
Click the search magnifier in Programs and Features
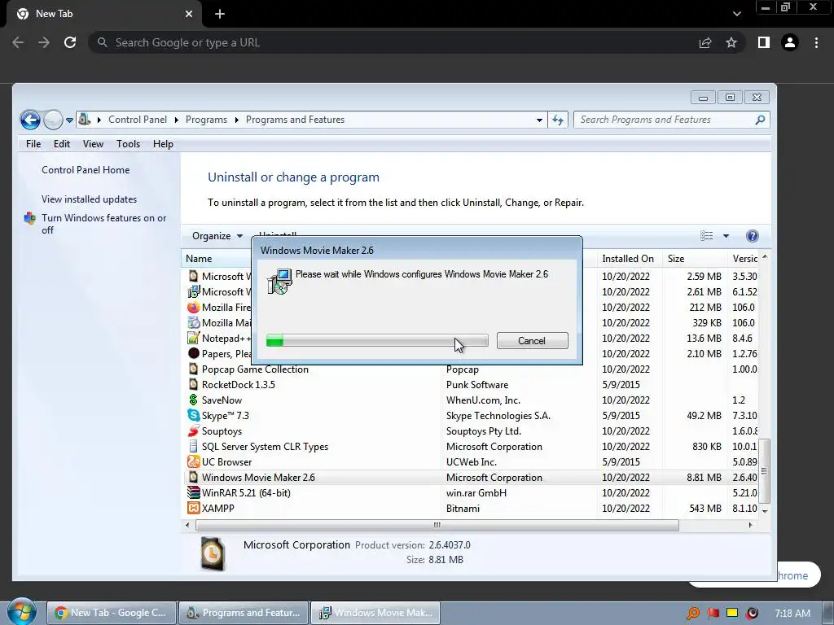pyautogui.click(x=760, y=120)
